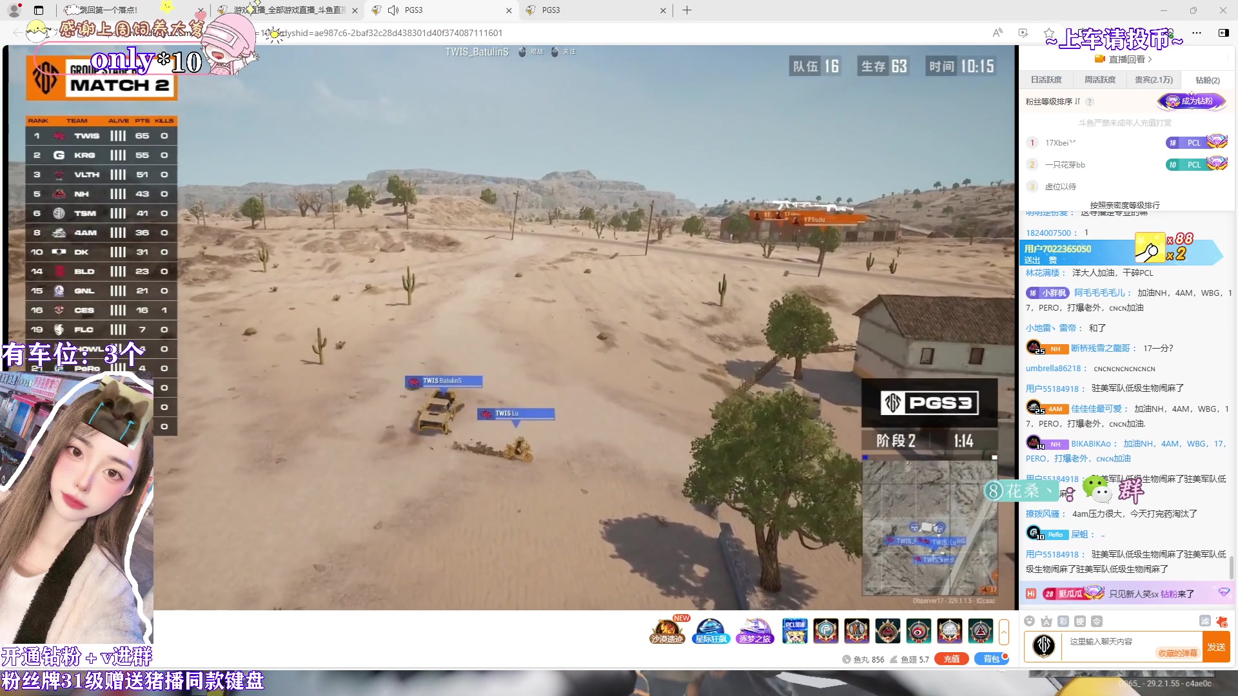1238x696 pixels.
Task: Open the browser sidebar toggle icon
Action: point(1223,33)
